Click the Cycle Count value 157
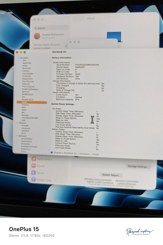Screen dimensions: 163x245 77,95
